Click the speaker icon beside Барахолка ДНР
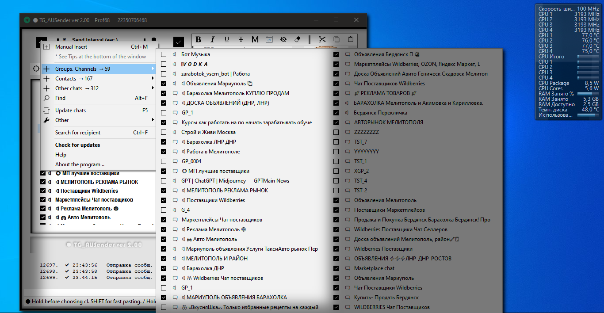Viewport: 604px width, 313px height. 183,268
